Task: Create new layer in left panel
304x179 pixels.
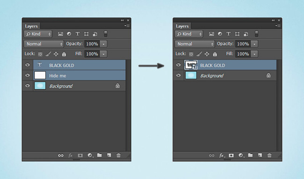Action: [109, 155]
